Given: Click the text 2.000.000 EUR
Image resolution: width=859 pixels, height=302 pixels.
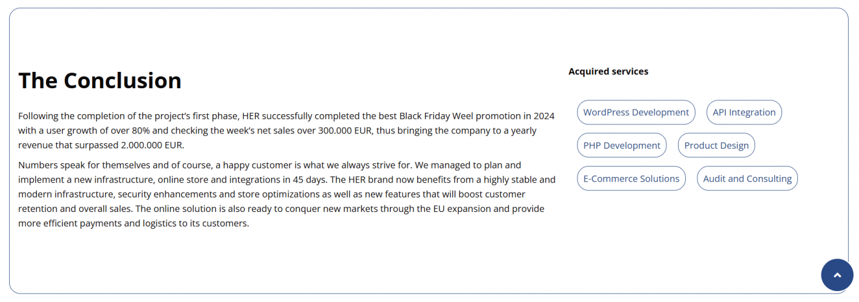Looking at the screenshot, I should (152, 145).
